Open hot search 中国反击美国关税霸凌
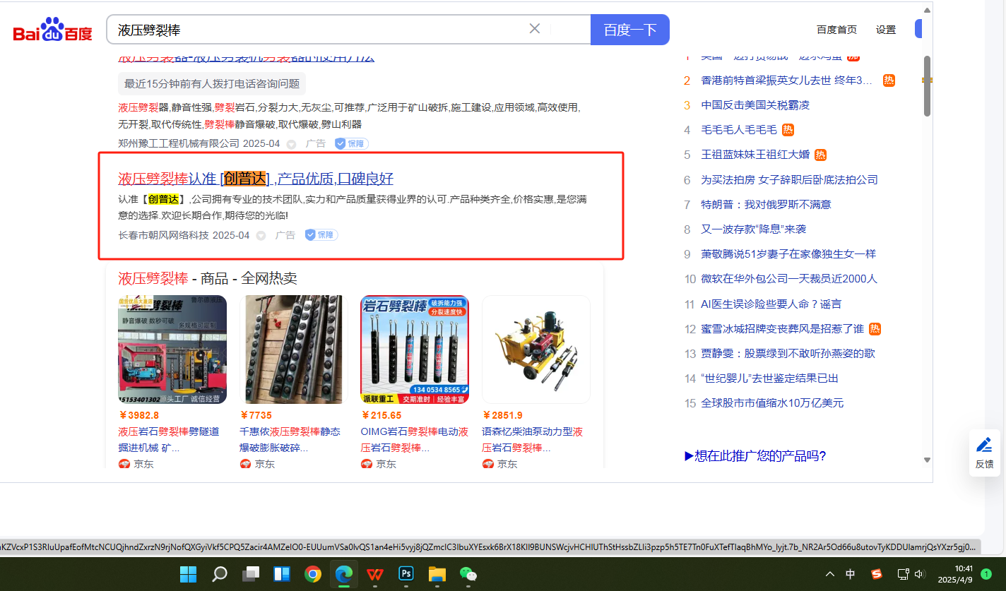The width and height of the screenshot is (1006, 591). pos(755,105)
